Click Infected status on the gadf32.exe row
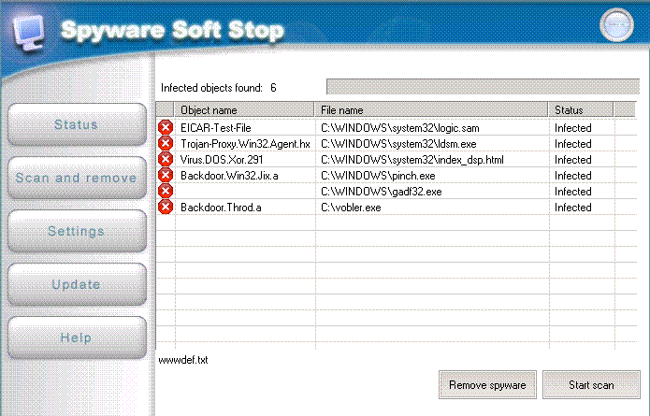This screenshot has width=650, height=416. 573,192
